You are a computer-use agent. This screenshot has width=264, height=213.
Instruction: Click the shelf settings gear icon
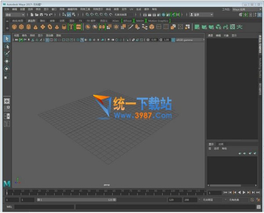pyautogui.click(x=7, y=28)
